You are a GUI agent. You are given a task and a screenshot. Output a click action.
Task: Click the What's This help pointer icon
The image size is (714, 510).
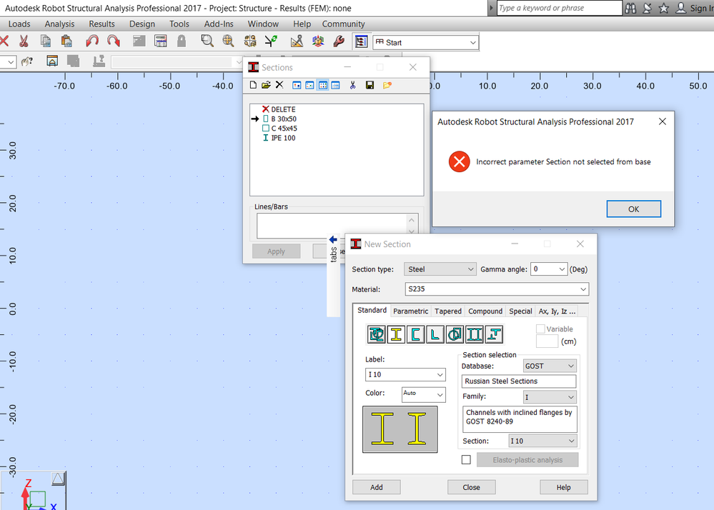27,61
